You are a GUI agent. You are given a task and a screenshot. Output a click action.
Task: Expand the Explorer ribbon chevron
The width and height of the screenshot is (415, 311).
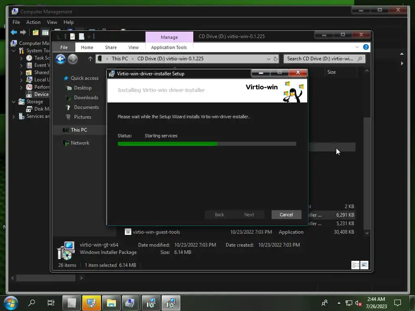point(357,47)
